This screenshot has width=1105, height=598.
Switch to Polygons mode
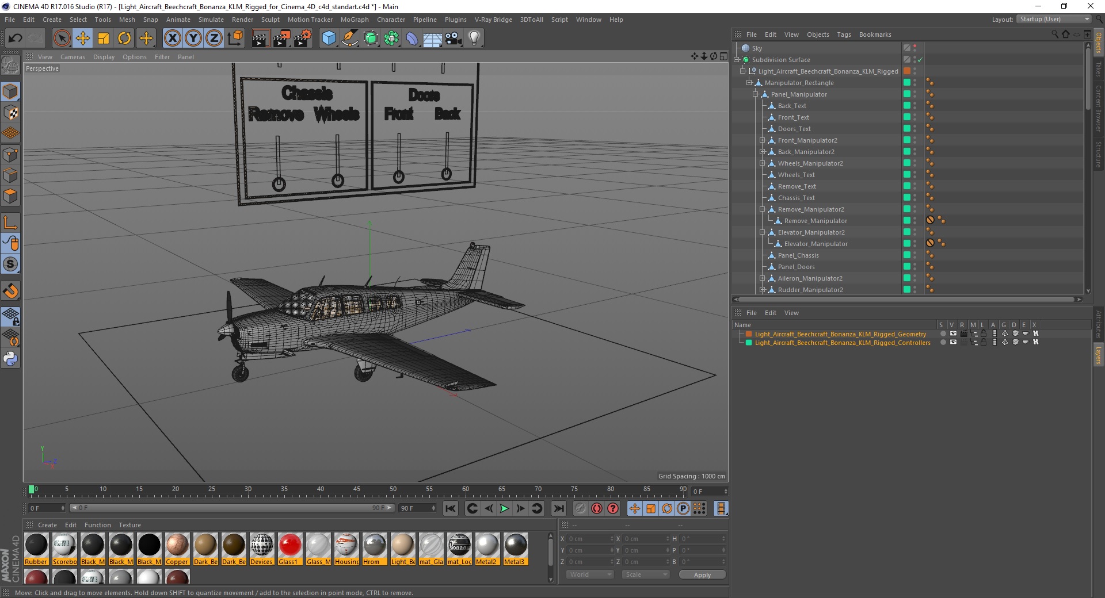coord(10,196)
